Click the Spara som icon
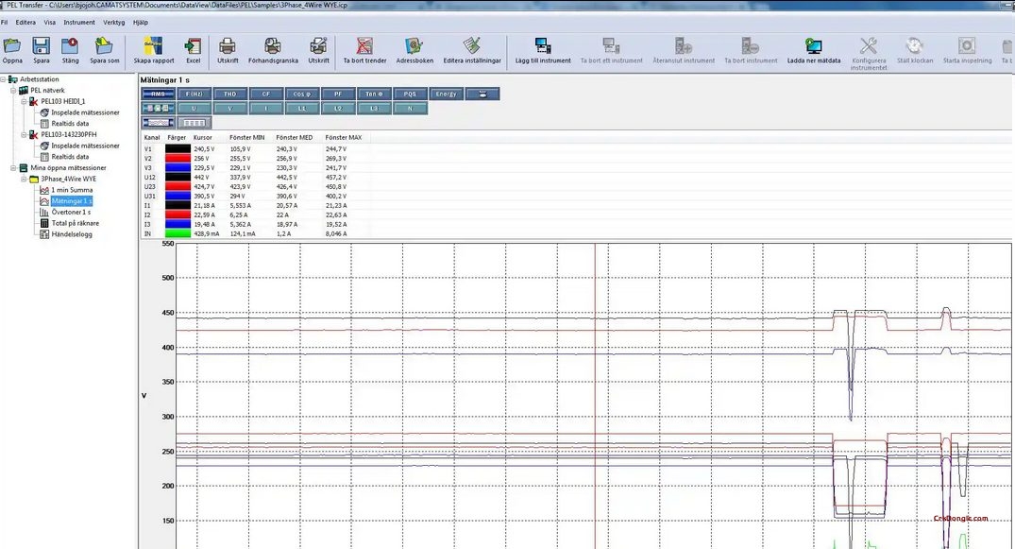The width and height of the screenshot is (1015, 549). (104, 46)
